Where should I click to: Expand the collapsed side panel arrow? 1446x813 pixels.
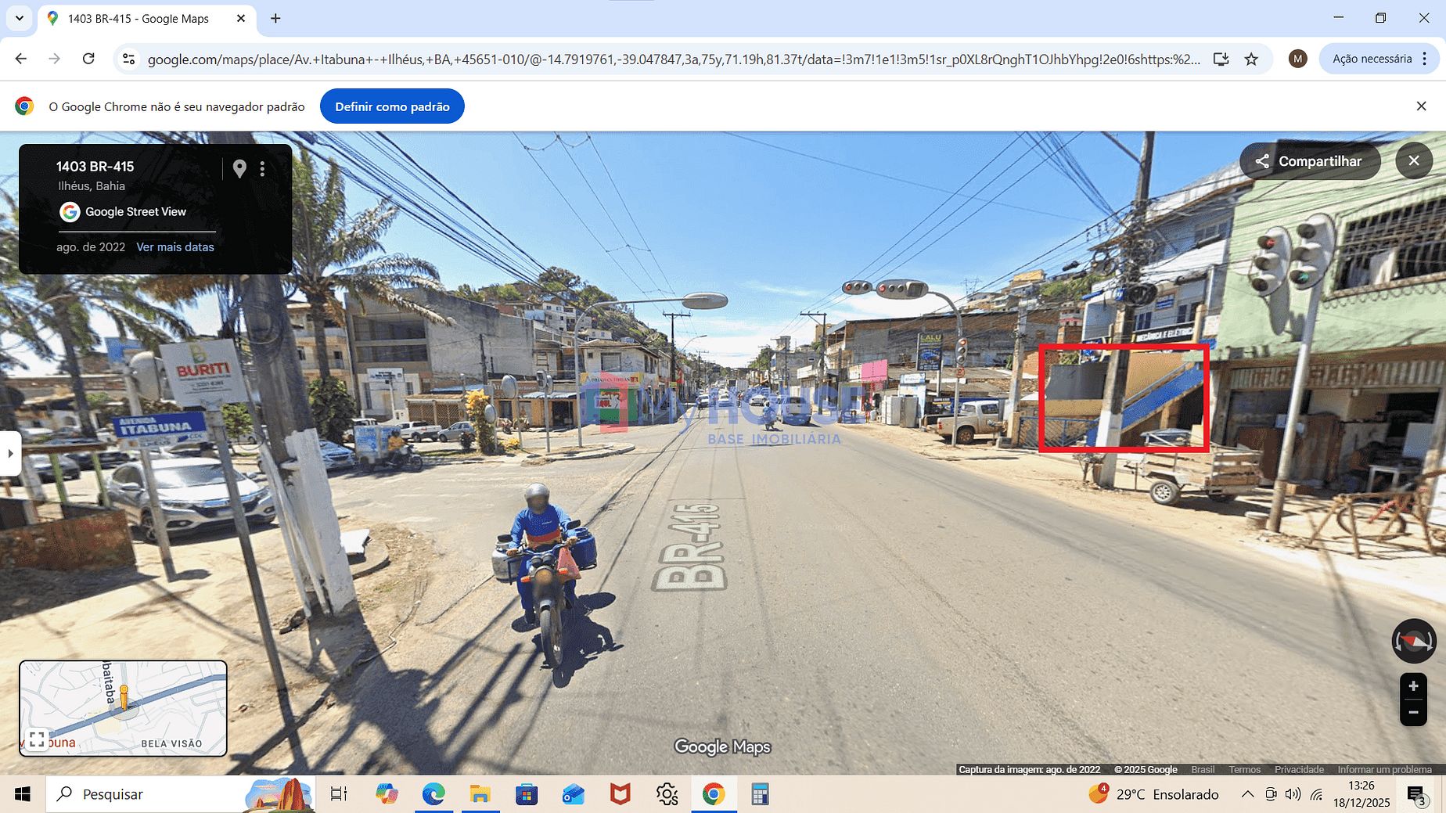point(9,453)
